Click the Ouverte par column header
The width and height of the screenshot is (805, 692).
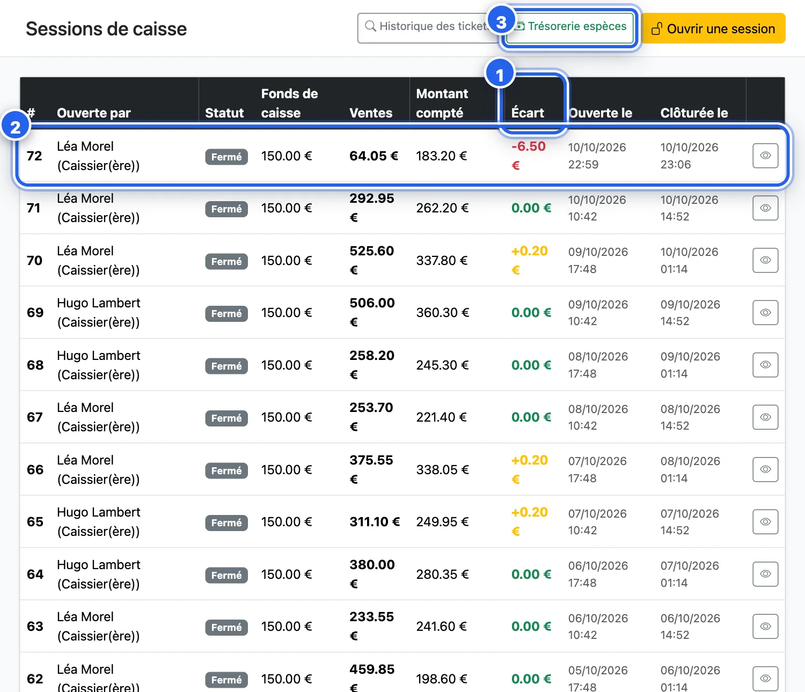[x=94, y=113]
